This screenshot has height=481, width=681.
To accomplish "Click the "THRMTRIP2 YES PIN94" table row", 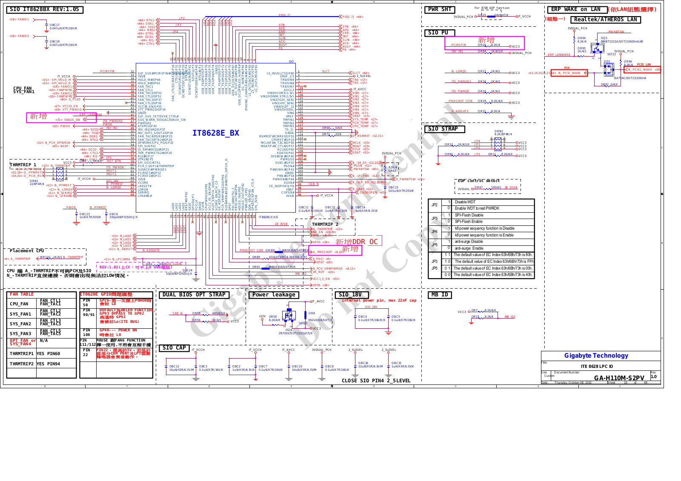I will coord(41,364).
